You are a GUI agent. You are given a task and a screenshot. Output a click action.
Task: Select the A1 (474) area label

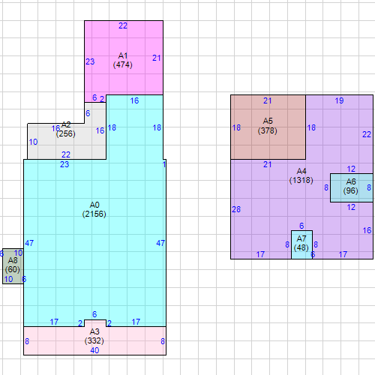[x=123, y=60]
